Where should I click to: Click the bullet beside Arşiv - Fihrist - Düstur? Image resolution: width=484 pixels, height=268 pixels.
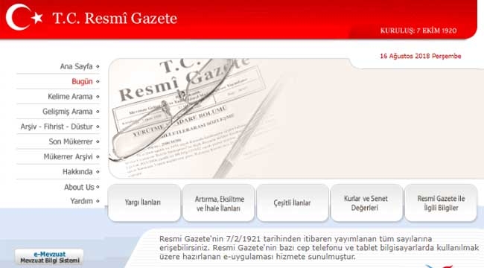click(x=98, y=127)
